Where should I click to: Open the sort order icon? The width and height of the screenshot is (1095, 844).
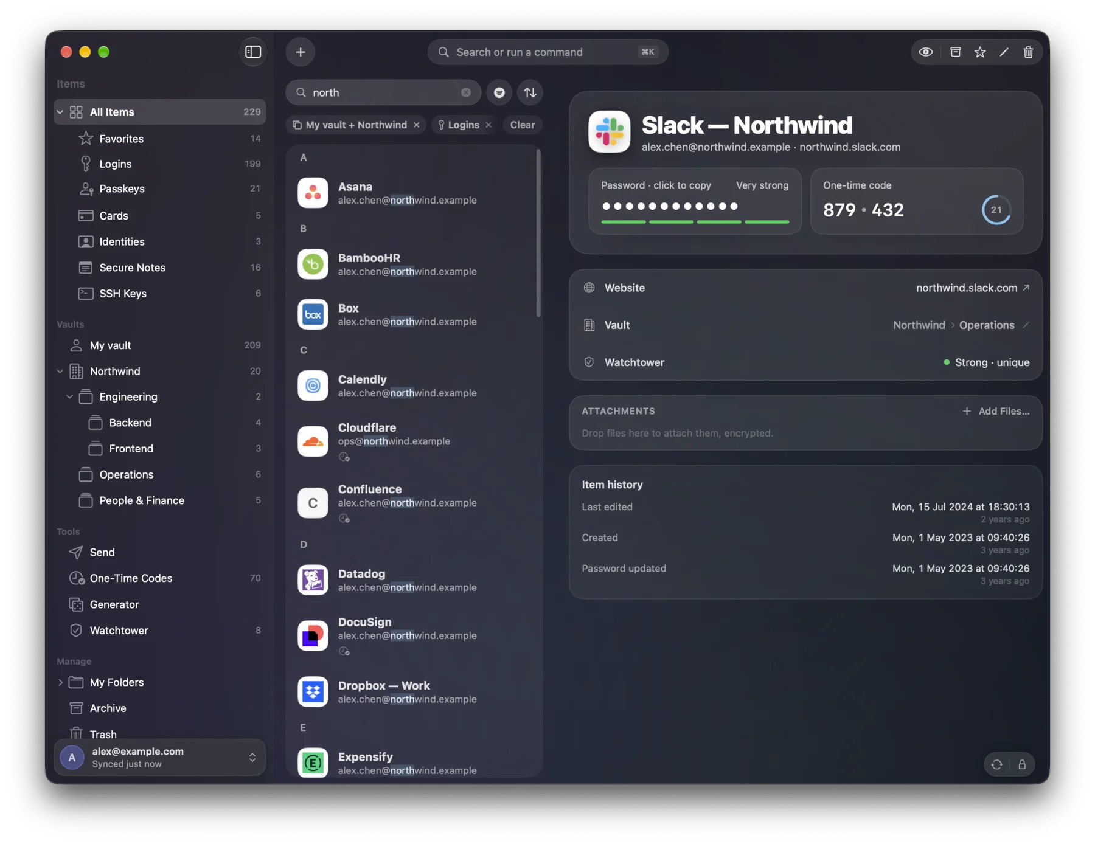(530, 92)
